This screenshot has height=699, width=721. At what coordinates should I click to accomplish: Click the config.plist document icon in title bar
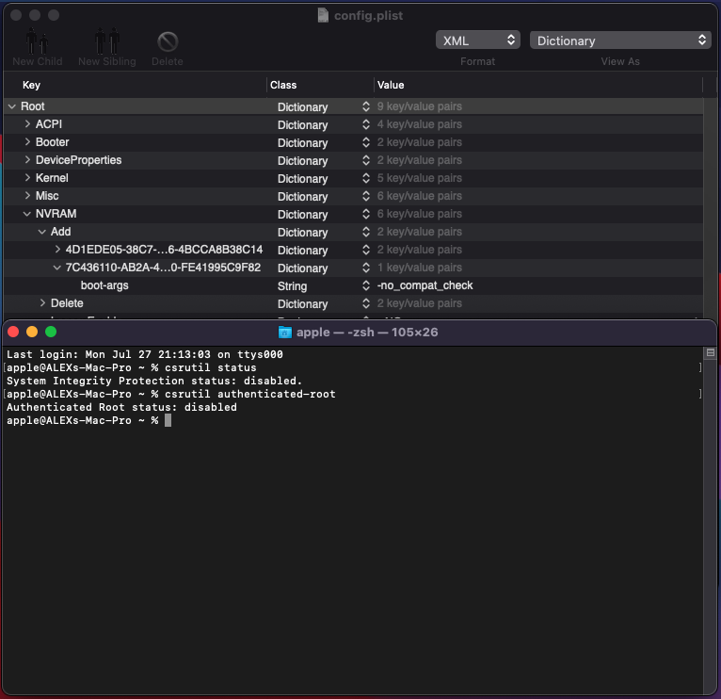tap(323, 15)
